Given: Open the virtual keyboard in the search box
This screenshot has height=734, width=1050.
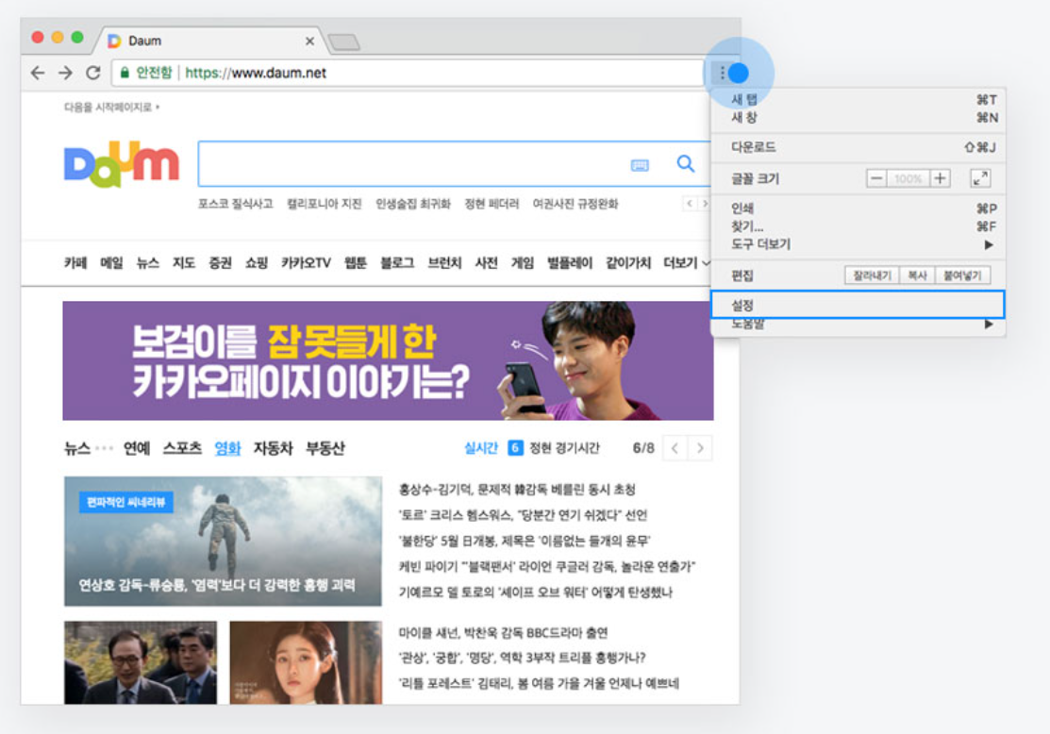Looking at the screenshot, I should click(x=641, y=163).
